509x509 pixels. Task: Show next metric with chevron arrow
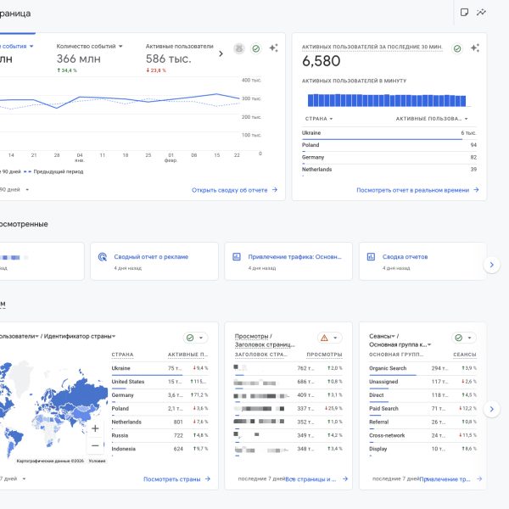coord(221,53)
